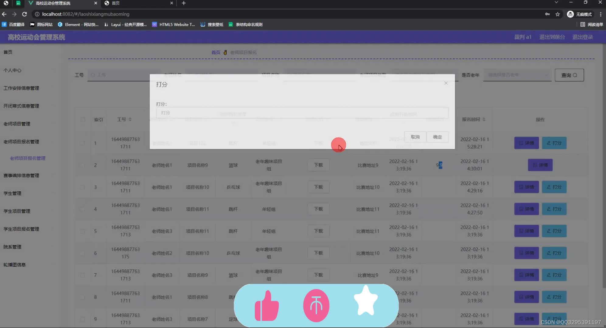The image size is (606, 328).
Task: Click 首页 breadcrumb link
Action: [x=216, y=53]
